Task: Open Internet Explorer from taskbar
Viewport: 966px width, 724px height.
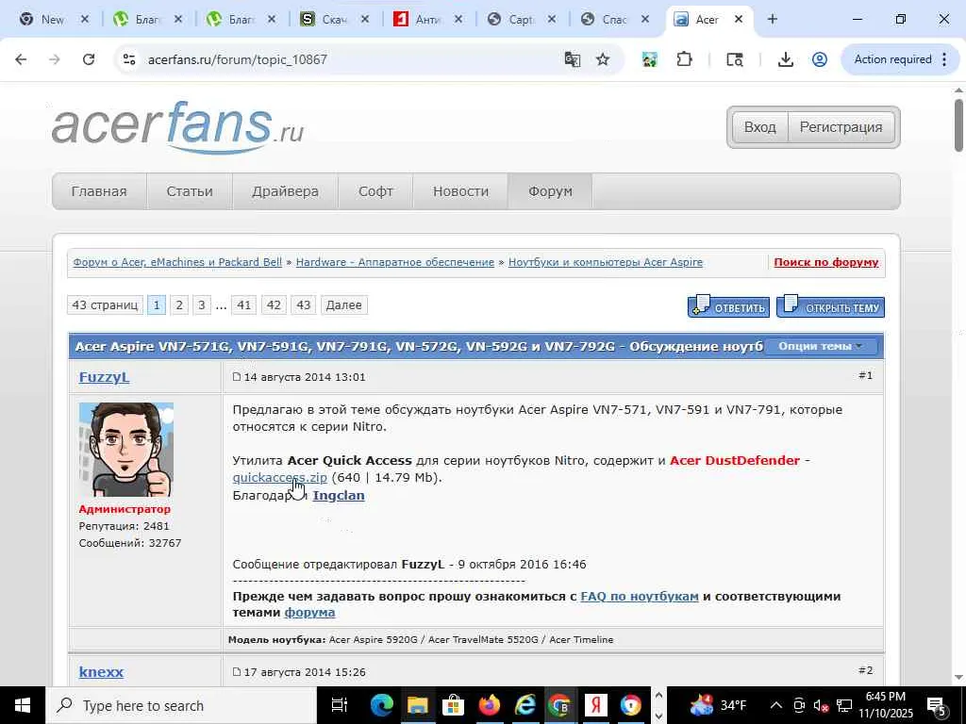Action: [525, 705]
